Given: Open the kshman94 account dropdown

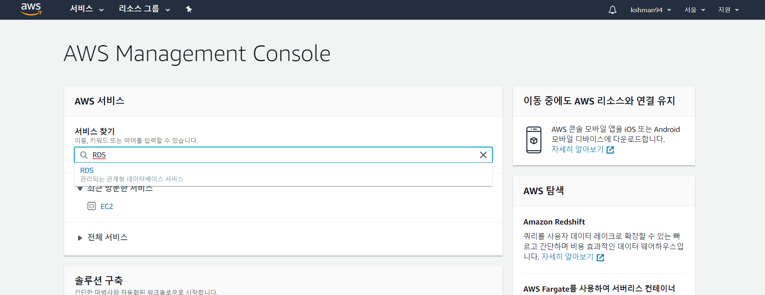Looking at the screenshot, I should click(651, 10).
